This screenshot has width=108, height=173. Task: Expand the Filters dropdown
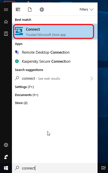click(x=87, y=10)
